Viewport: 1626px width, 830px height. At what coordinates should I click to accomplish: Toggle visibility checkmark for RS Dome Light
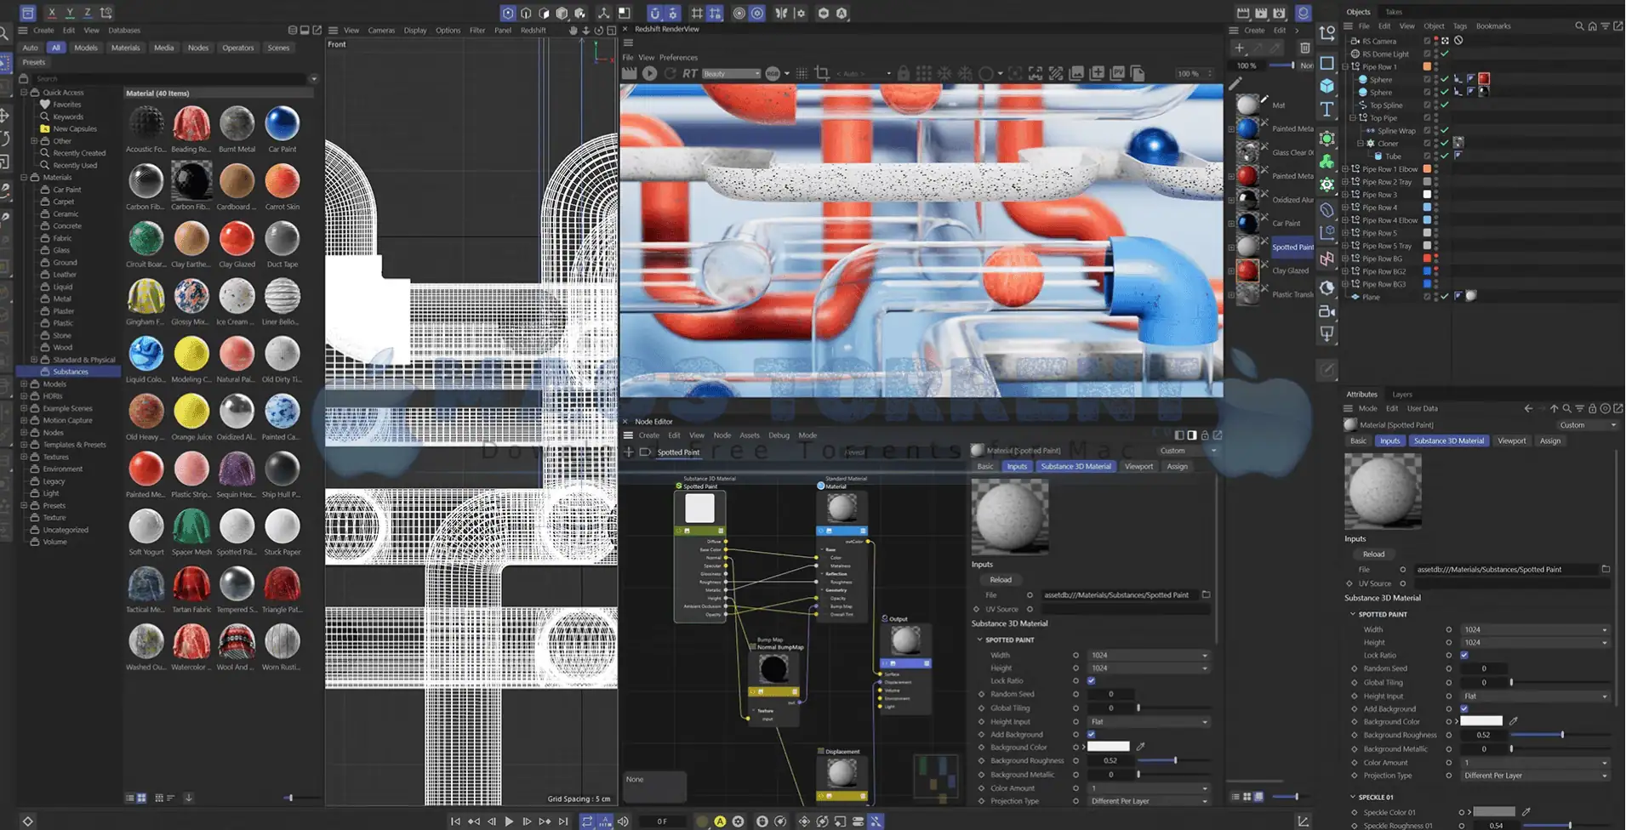tap(1445, 54)
